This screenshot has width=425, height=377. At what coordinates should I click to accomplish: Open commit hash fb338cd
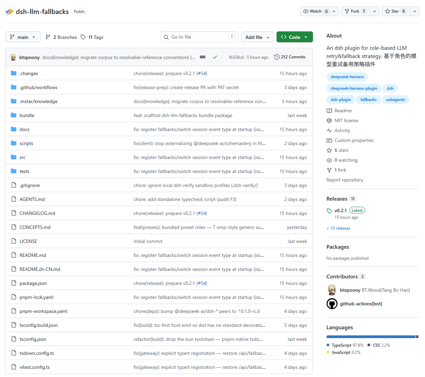click(x=236, y=57)
